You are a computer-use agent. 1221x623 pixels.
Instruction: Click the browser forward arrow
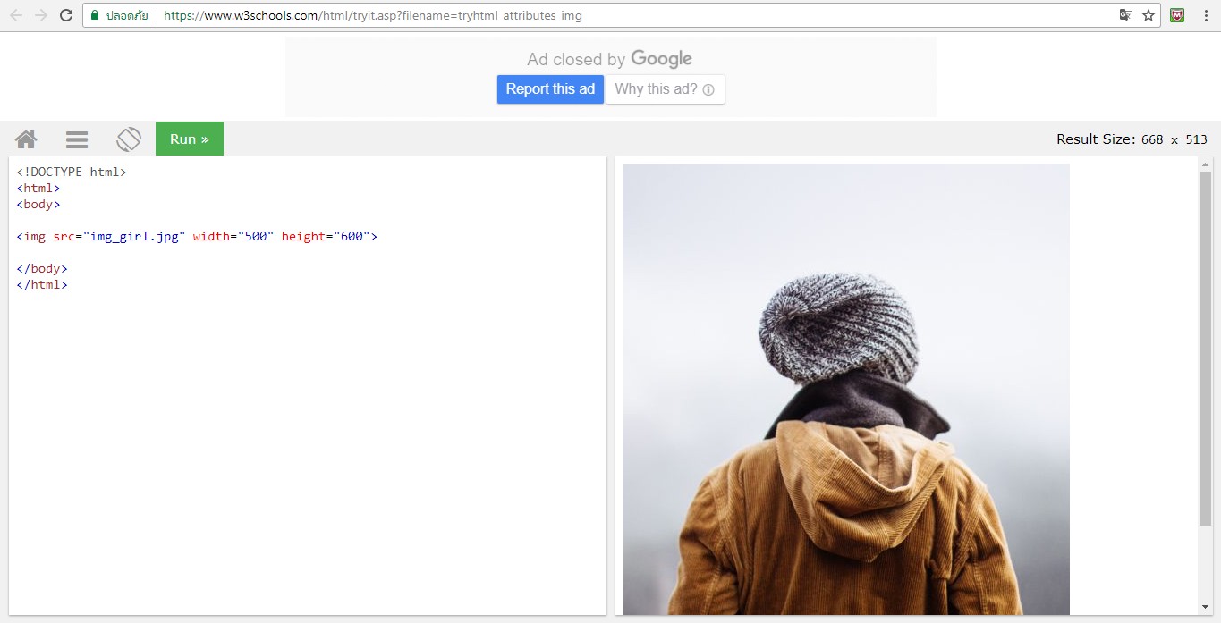point(41,15)
